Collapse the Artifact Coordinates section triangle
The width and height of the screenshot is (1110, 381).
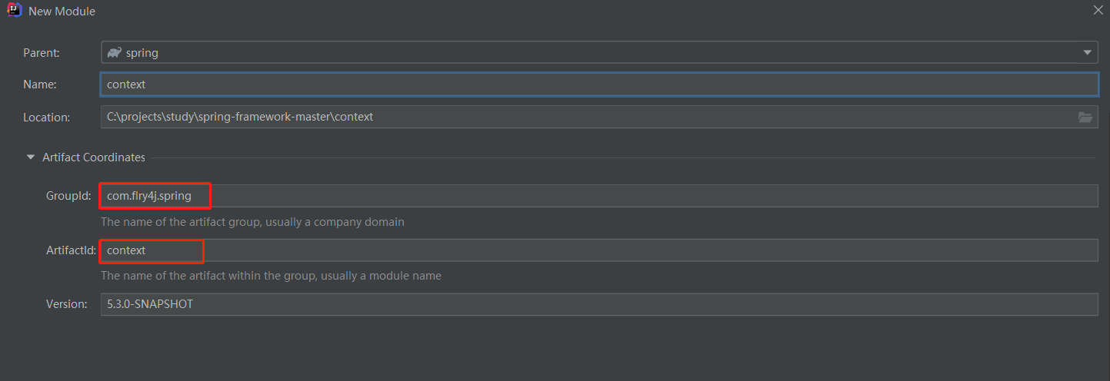[x=31, y=157]
